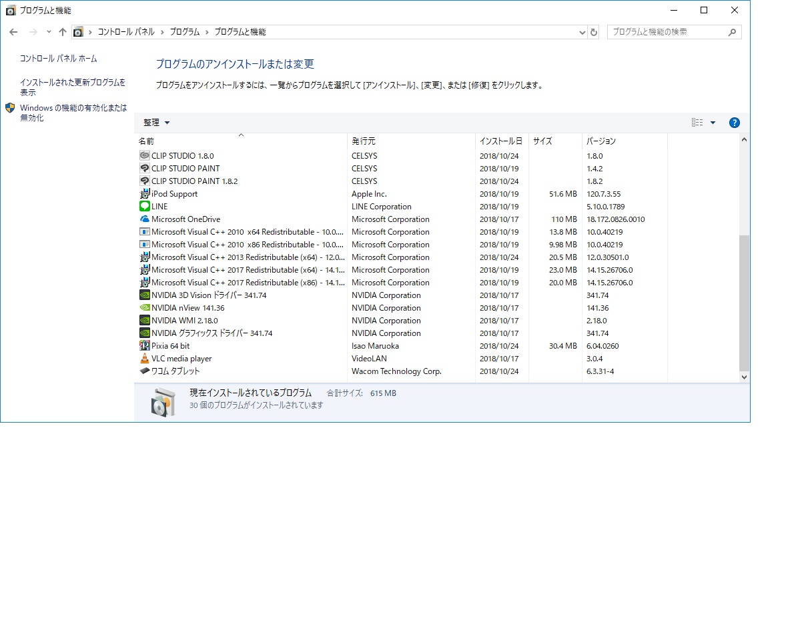Open recent locations dropdown near back arrows

[x=49, y=32]
